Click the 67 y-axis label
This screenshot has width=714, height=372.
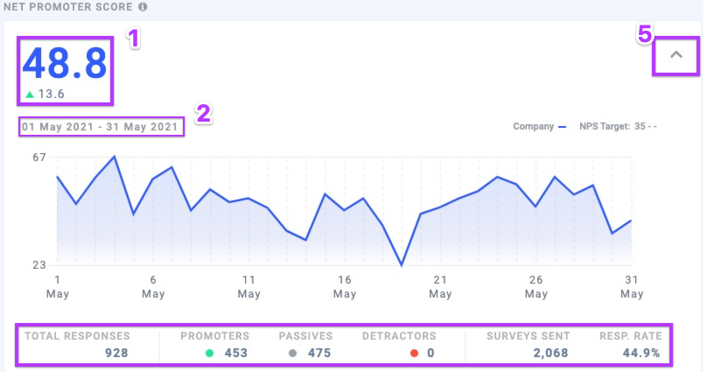point(38,158)
